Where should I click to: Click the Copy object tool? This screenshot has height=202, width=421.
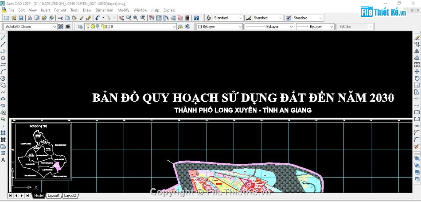(417, 44)
